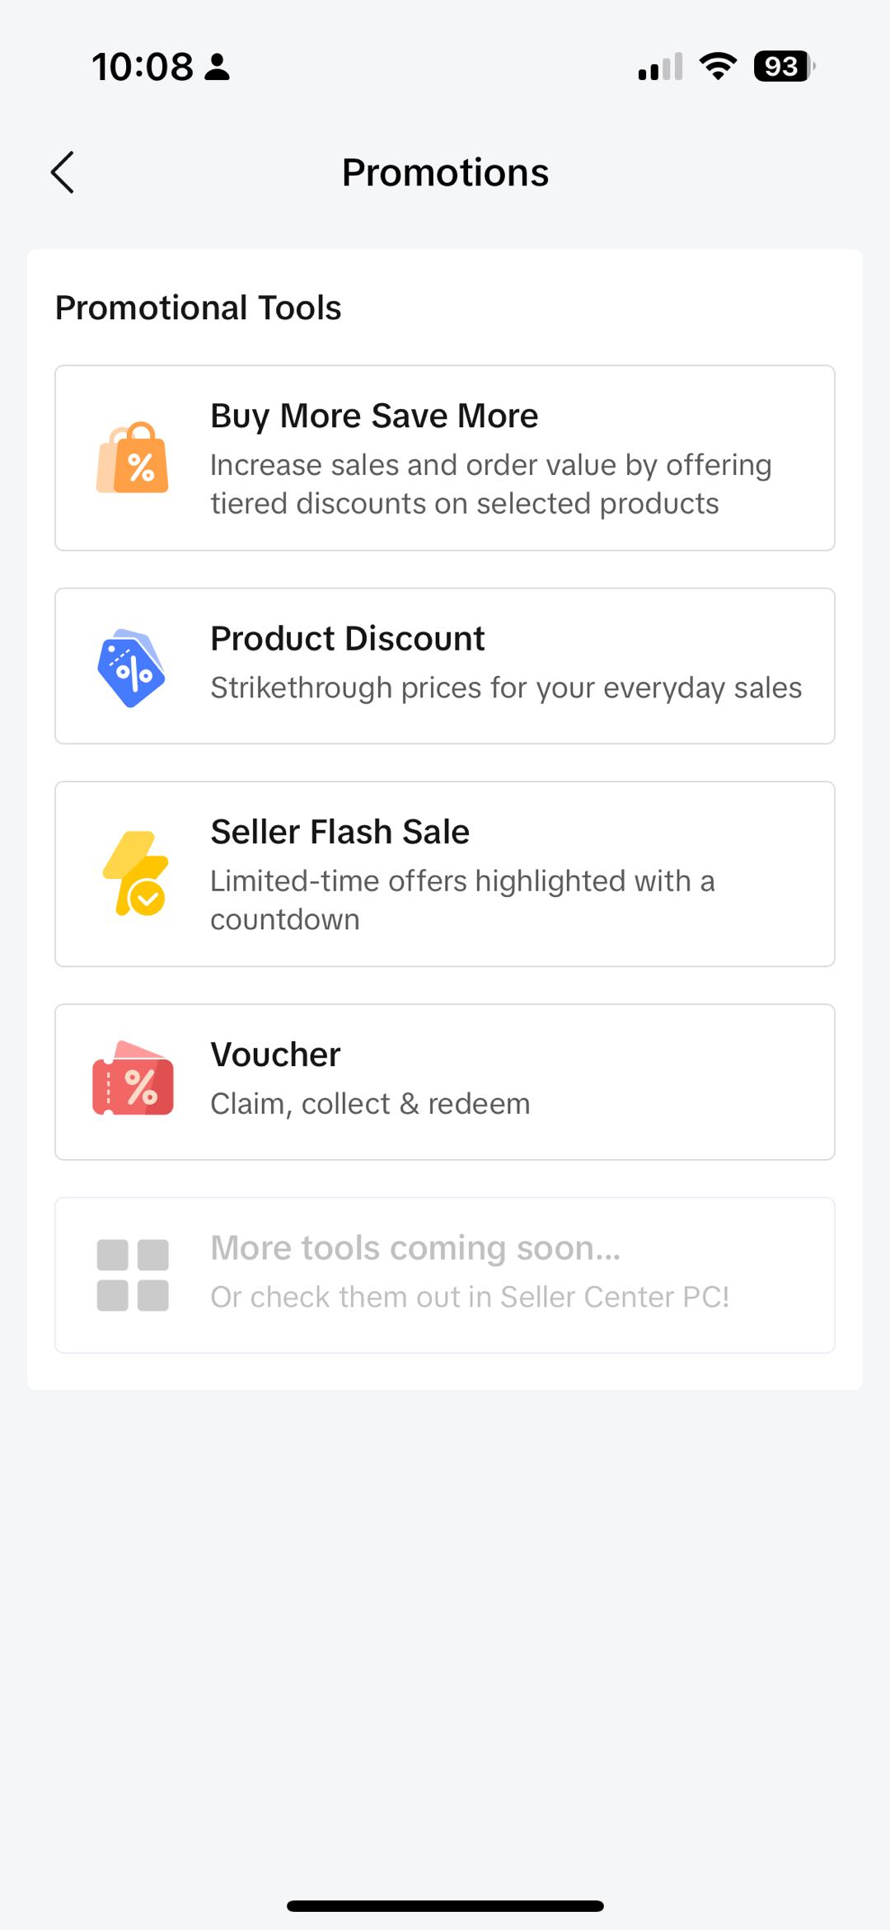890x1930 pixels.
Task: Tap the back arrow icon
Action: 63,172
